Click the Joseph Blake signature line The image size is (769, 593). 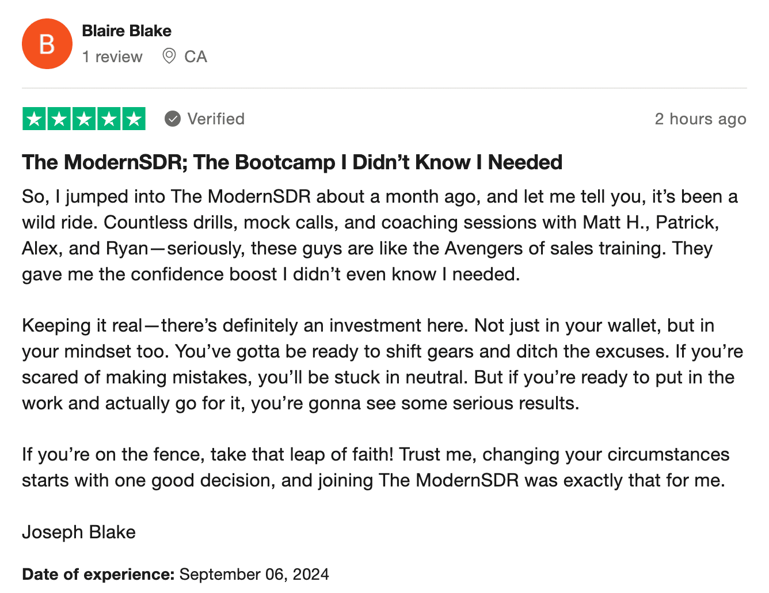[79, 532]
